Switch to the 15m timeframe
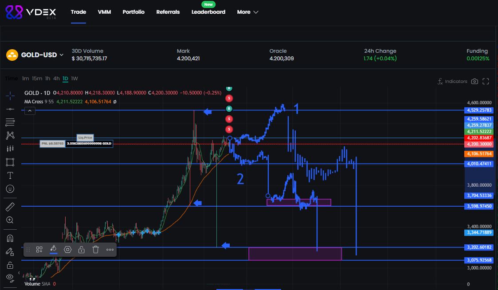 click(x=37, y=78)
